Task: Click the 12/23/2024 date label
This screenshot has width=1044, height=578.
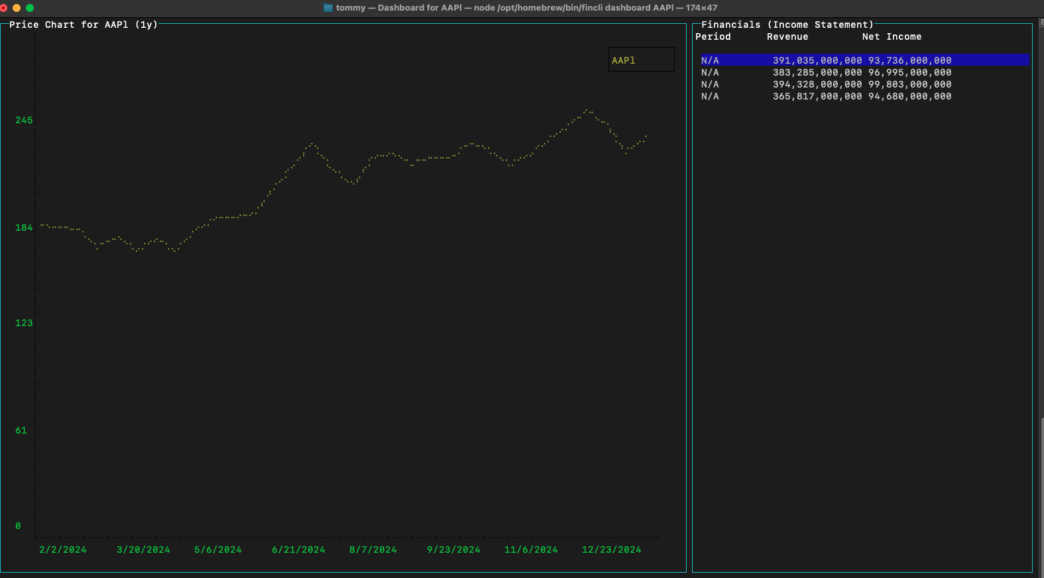Action: point(612,549)
